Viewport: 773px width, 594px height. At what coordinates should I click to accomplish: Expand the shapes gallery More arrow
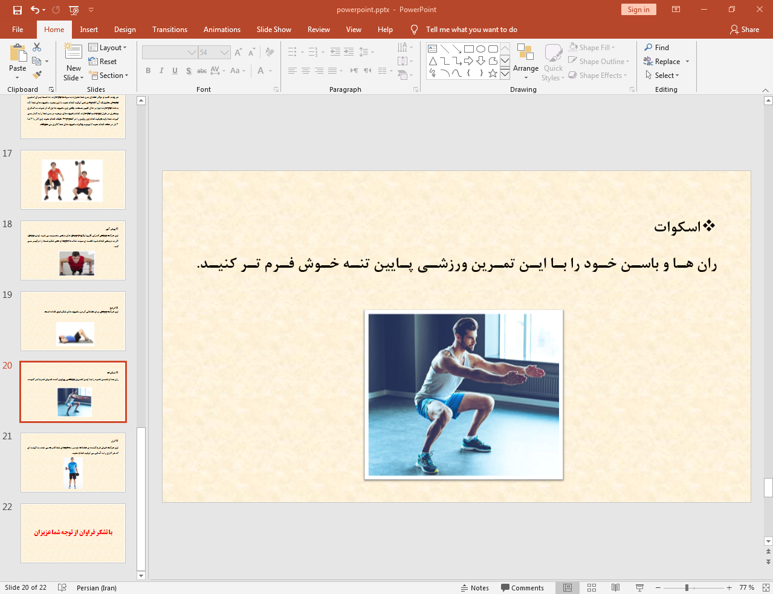[505, 73]
